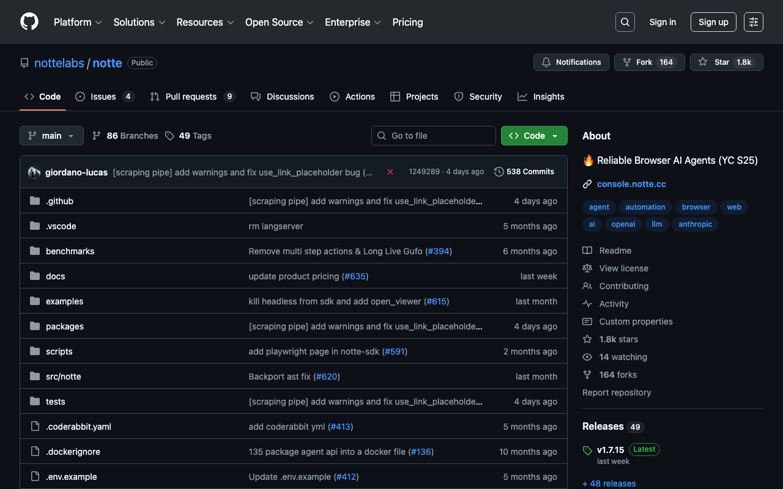The image size is (783, 489).
Task: Switch to the Pull requests tab
Action: [x=191, y=97]
